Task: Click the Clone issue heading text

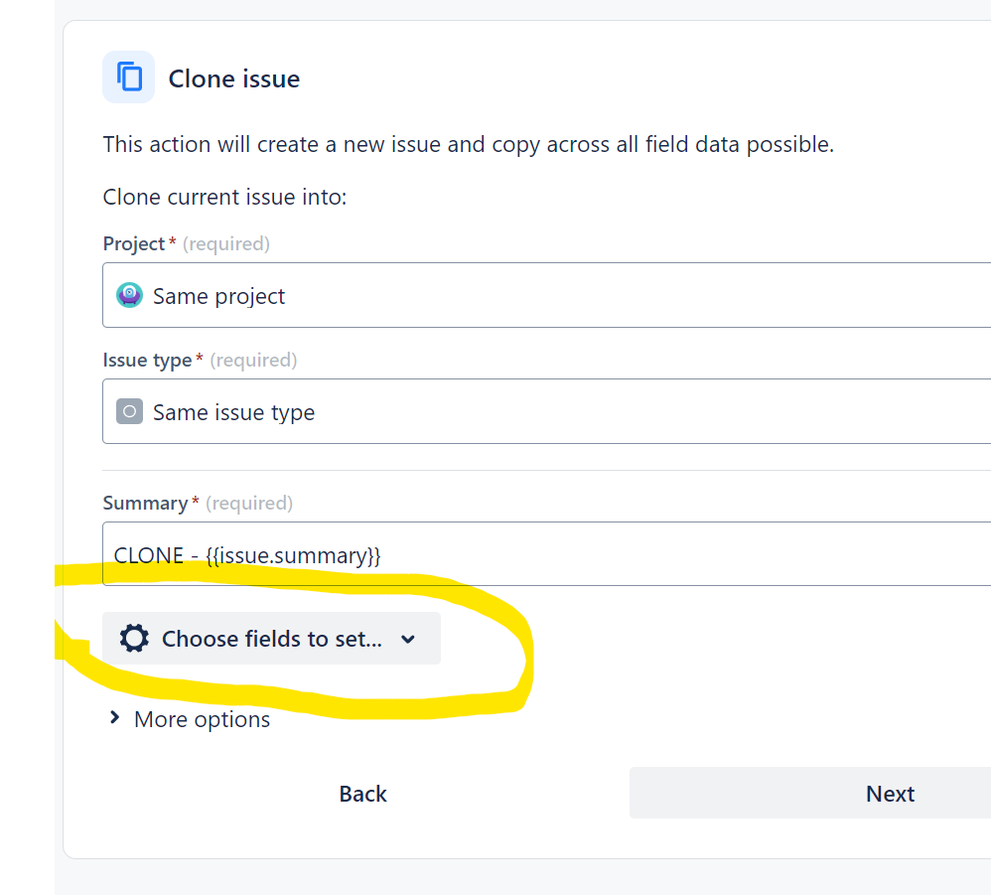Action: pos(233,78)
